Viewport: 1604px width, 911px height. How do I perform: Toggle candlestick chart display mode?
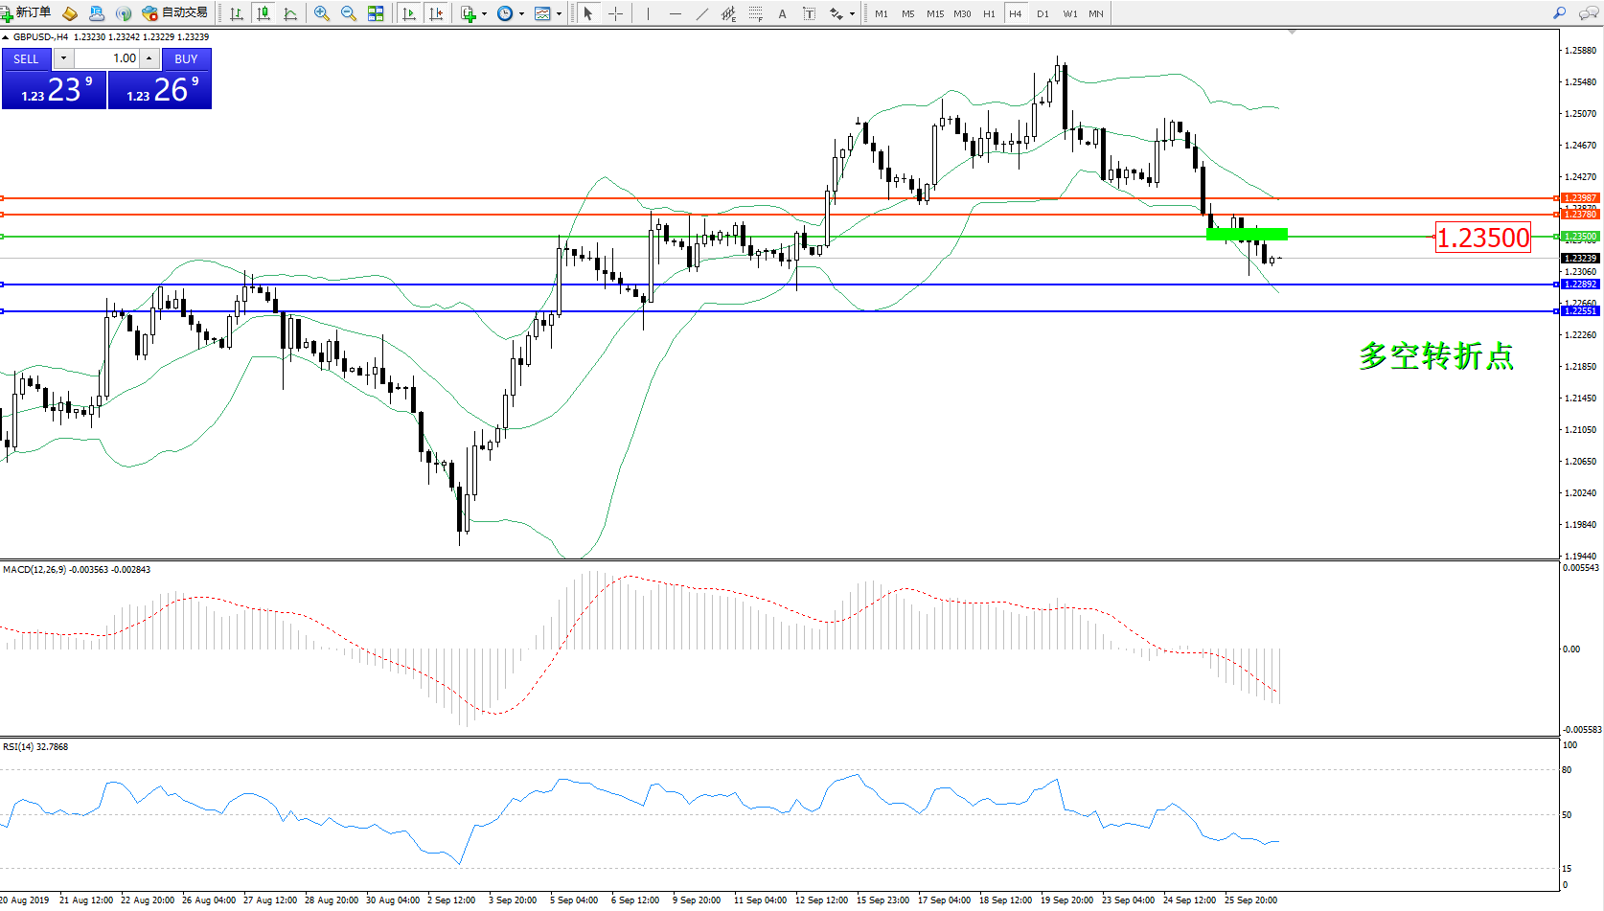[264, 13]
